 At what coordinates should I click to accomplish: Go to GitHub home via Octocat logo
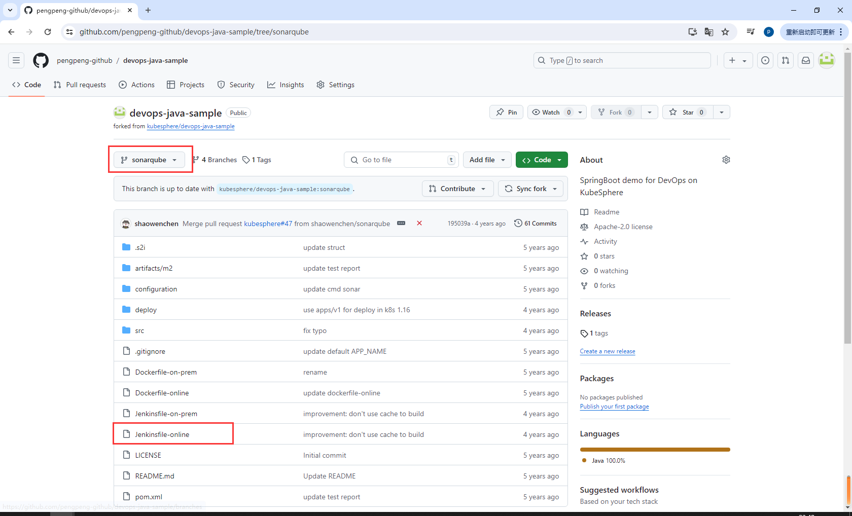[41, 60]
